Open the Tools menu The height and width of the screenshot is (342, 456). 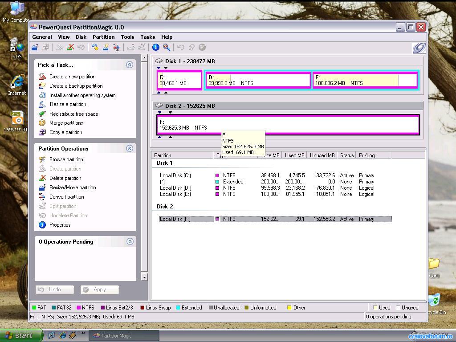pyautogui.click(x=127, y=37)
